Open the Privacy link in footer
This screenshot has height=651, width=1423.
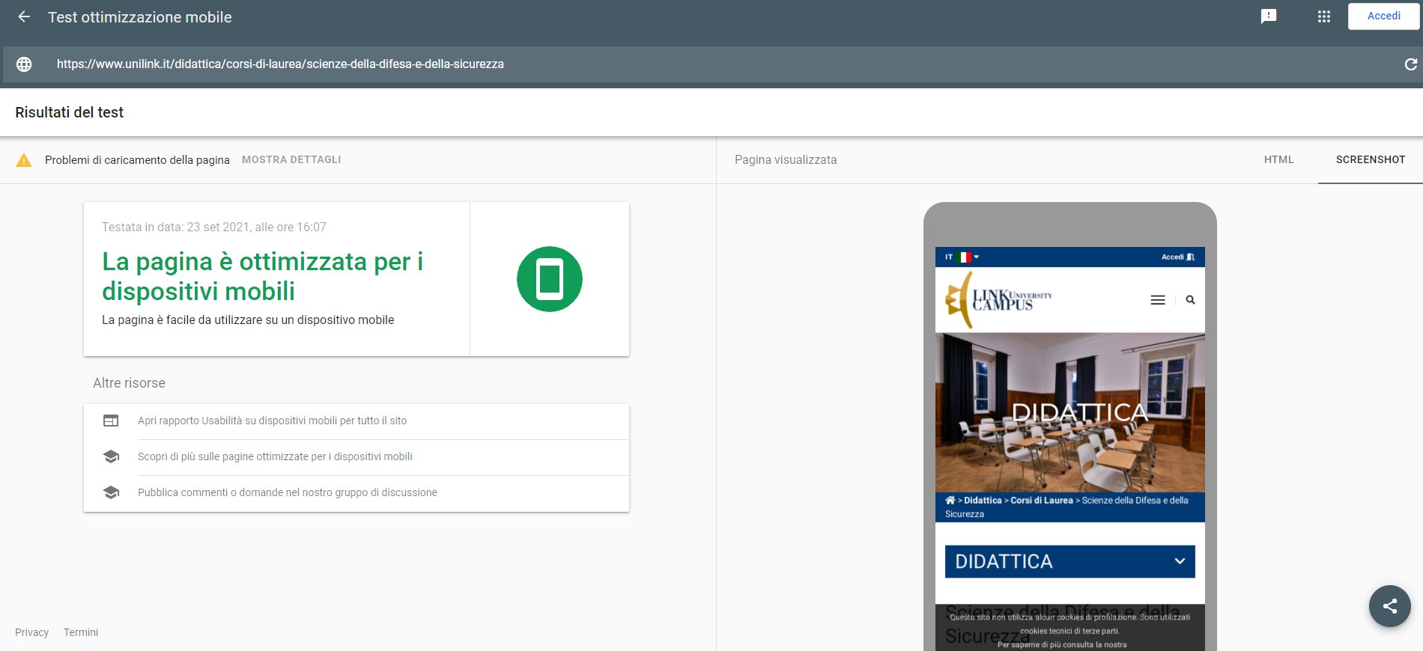31,632
